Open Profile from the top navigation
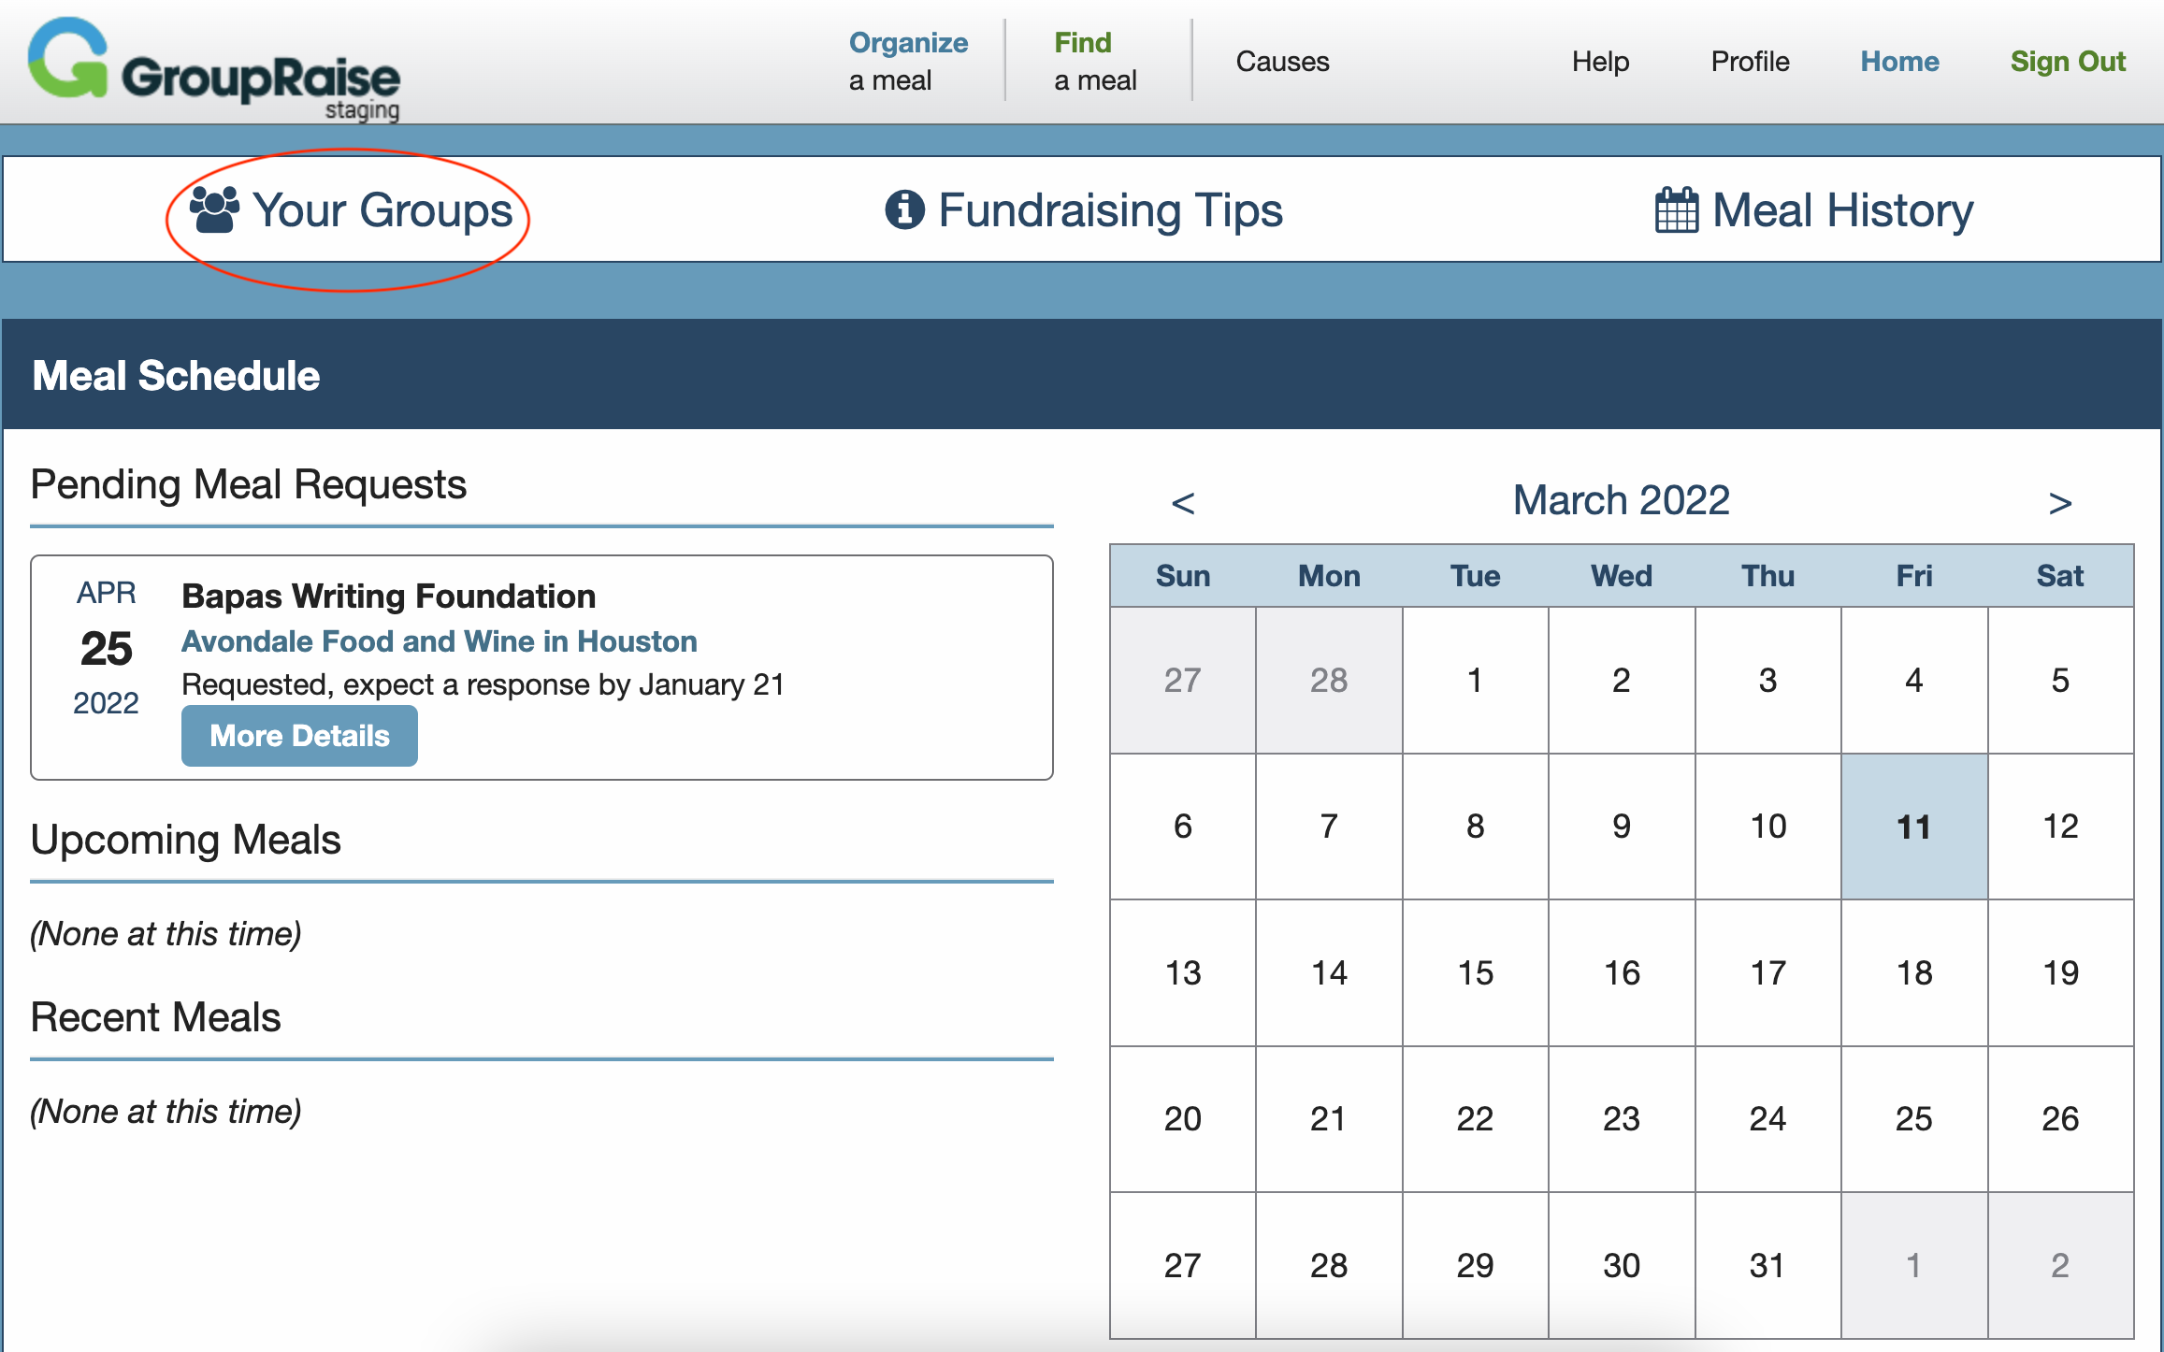 pyautogui.click(x=1750, y=62)
